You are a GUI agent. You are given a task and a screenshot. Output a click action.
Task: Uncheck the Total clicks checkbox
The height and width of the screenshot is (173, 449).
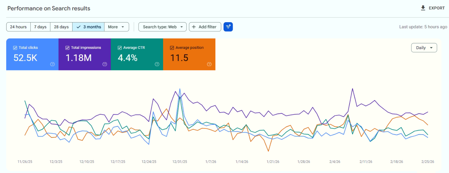15,48
